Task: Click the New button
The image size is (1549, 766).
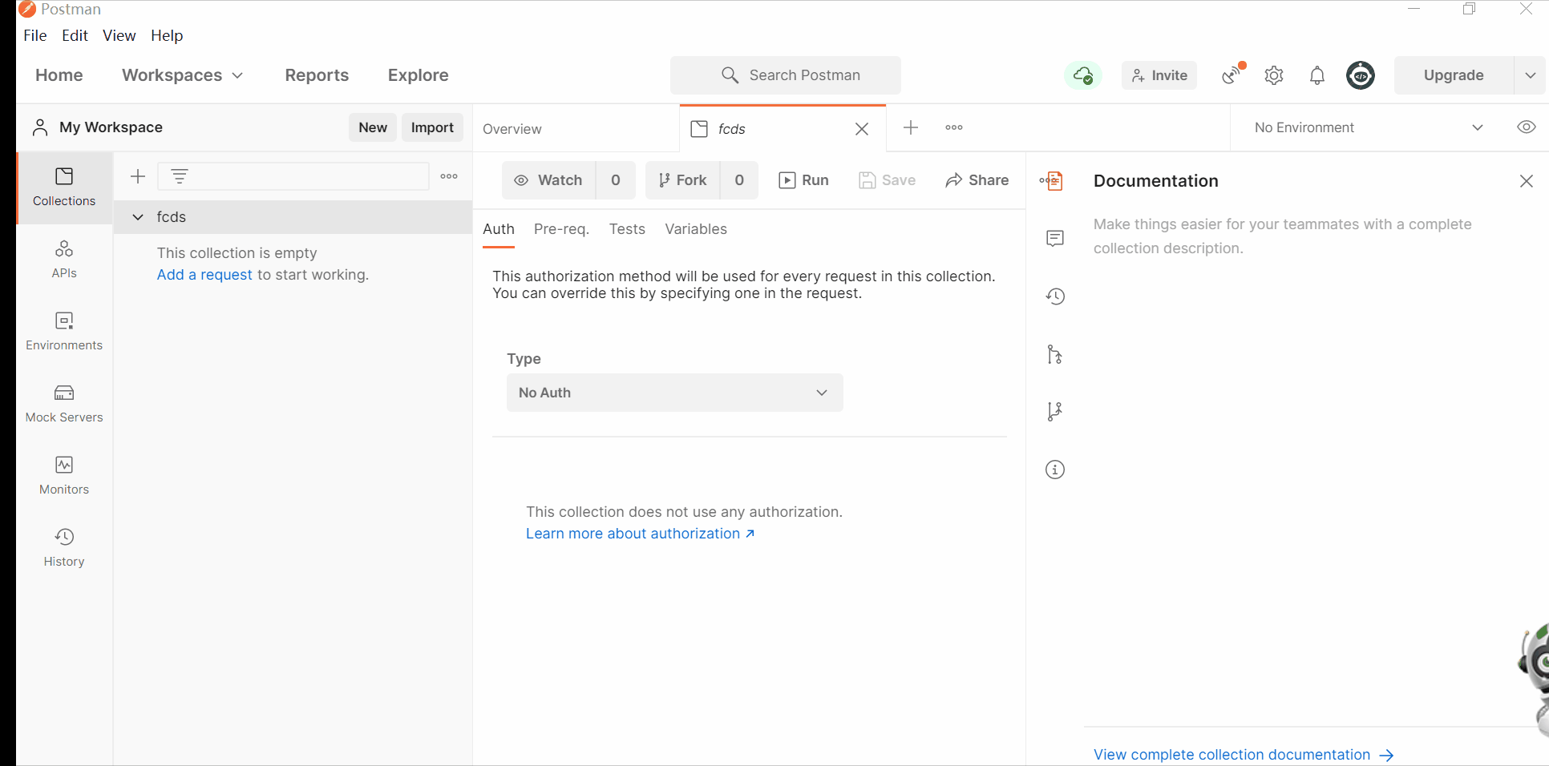Action: pyautogui.click(x=373, y=127)
